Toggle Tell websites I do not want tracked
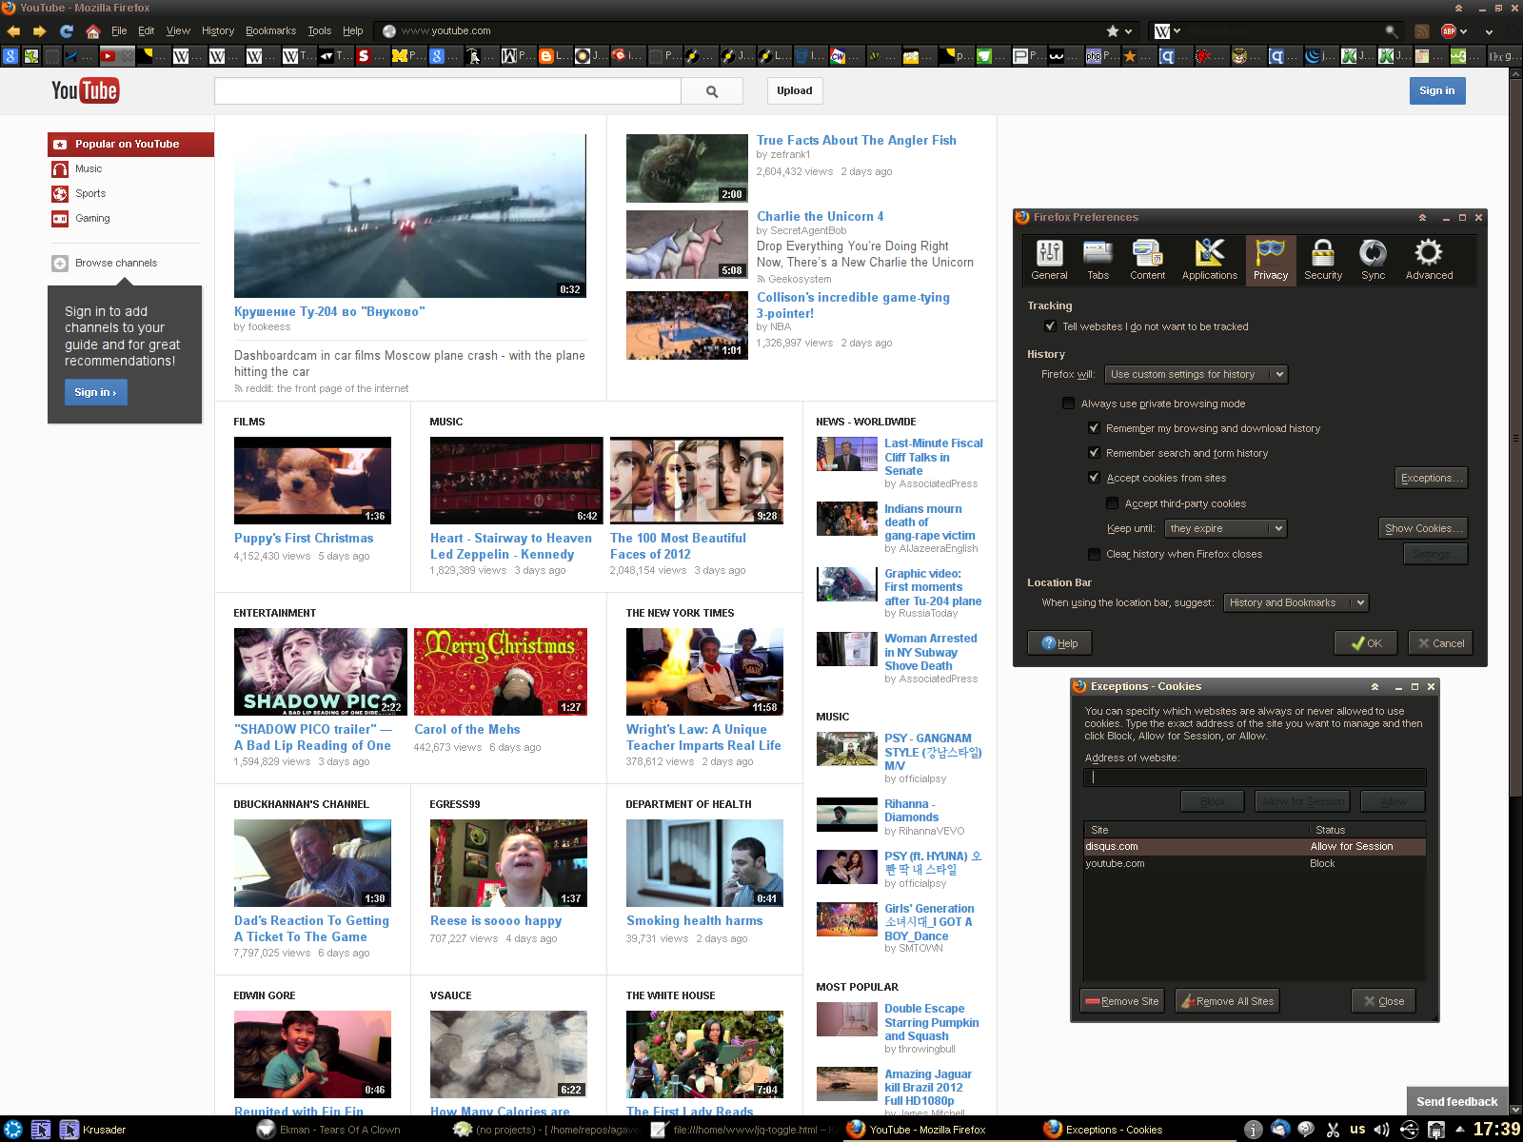 (x=1051, y=326)
